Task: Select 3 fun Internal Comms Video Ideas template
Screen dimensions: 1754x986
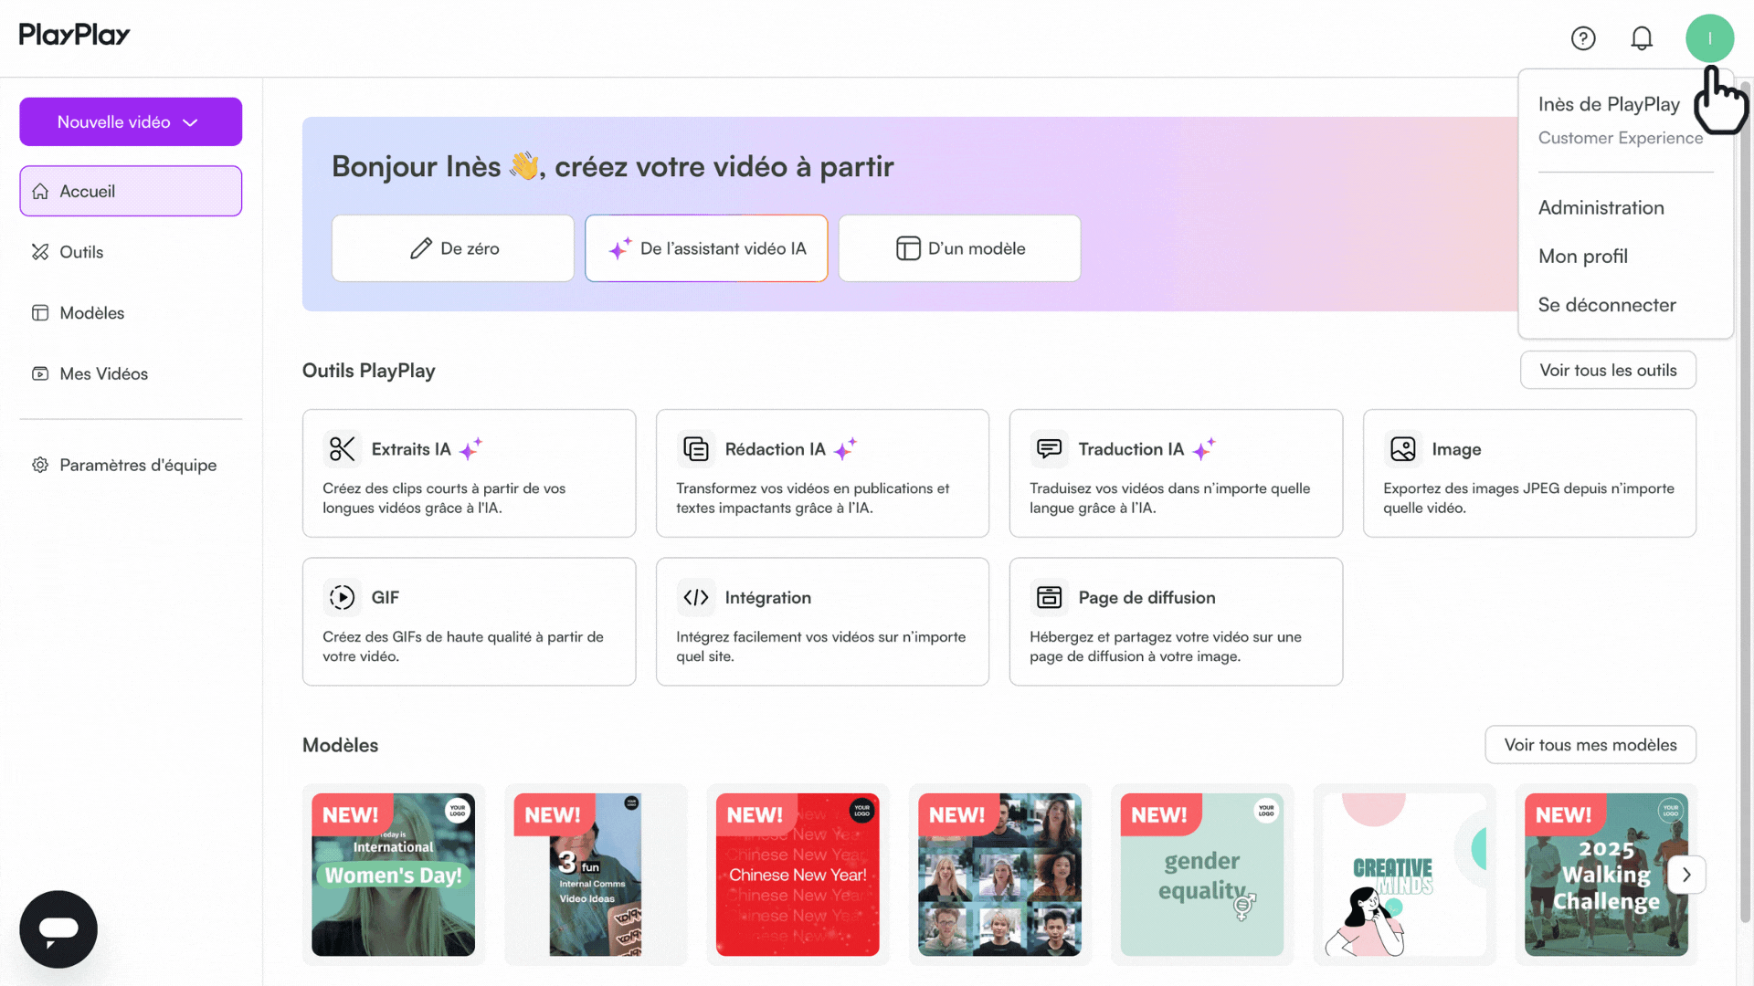Action: [596, 875]
